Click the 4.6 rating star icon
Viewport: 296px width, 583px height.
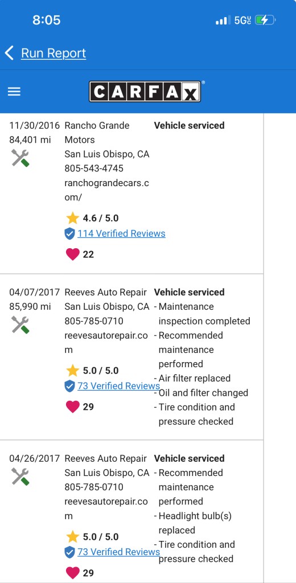click(72, 218)
